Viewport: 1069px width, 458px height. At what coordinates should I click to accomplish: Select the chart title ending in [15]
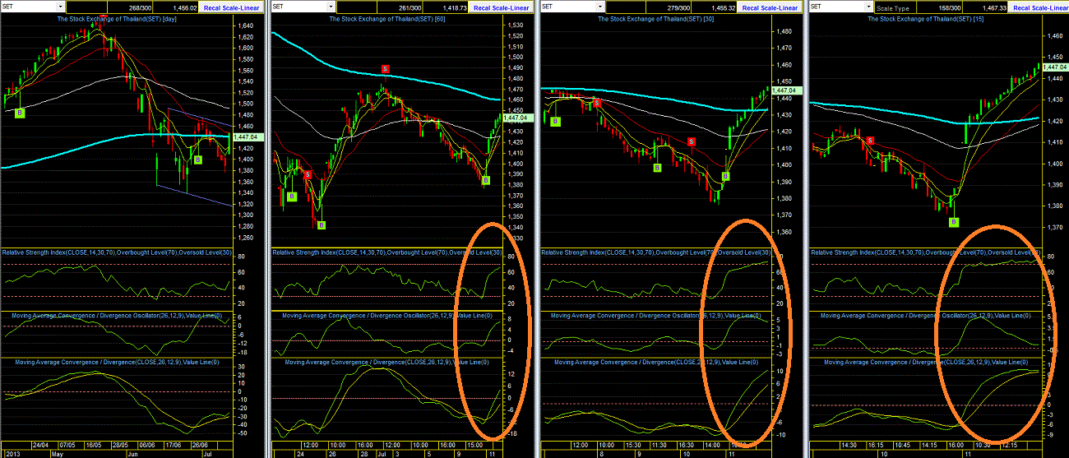tap(925, 18)
